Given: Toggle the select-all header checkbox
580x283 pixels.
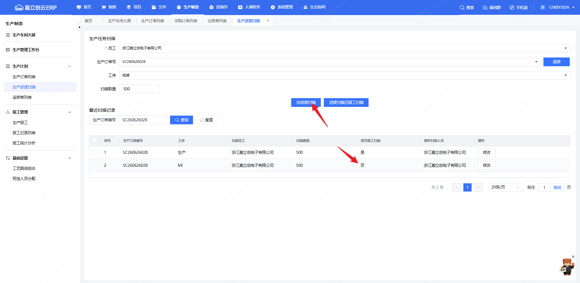Looking at the screenshot, I should pyautogui.click(x=95, y=140).
